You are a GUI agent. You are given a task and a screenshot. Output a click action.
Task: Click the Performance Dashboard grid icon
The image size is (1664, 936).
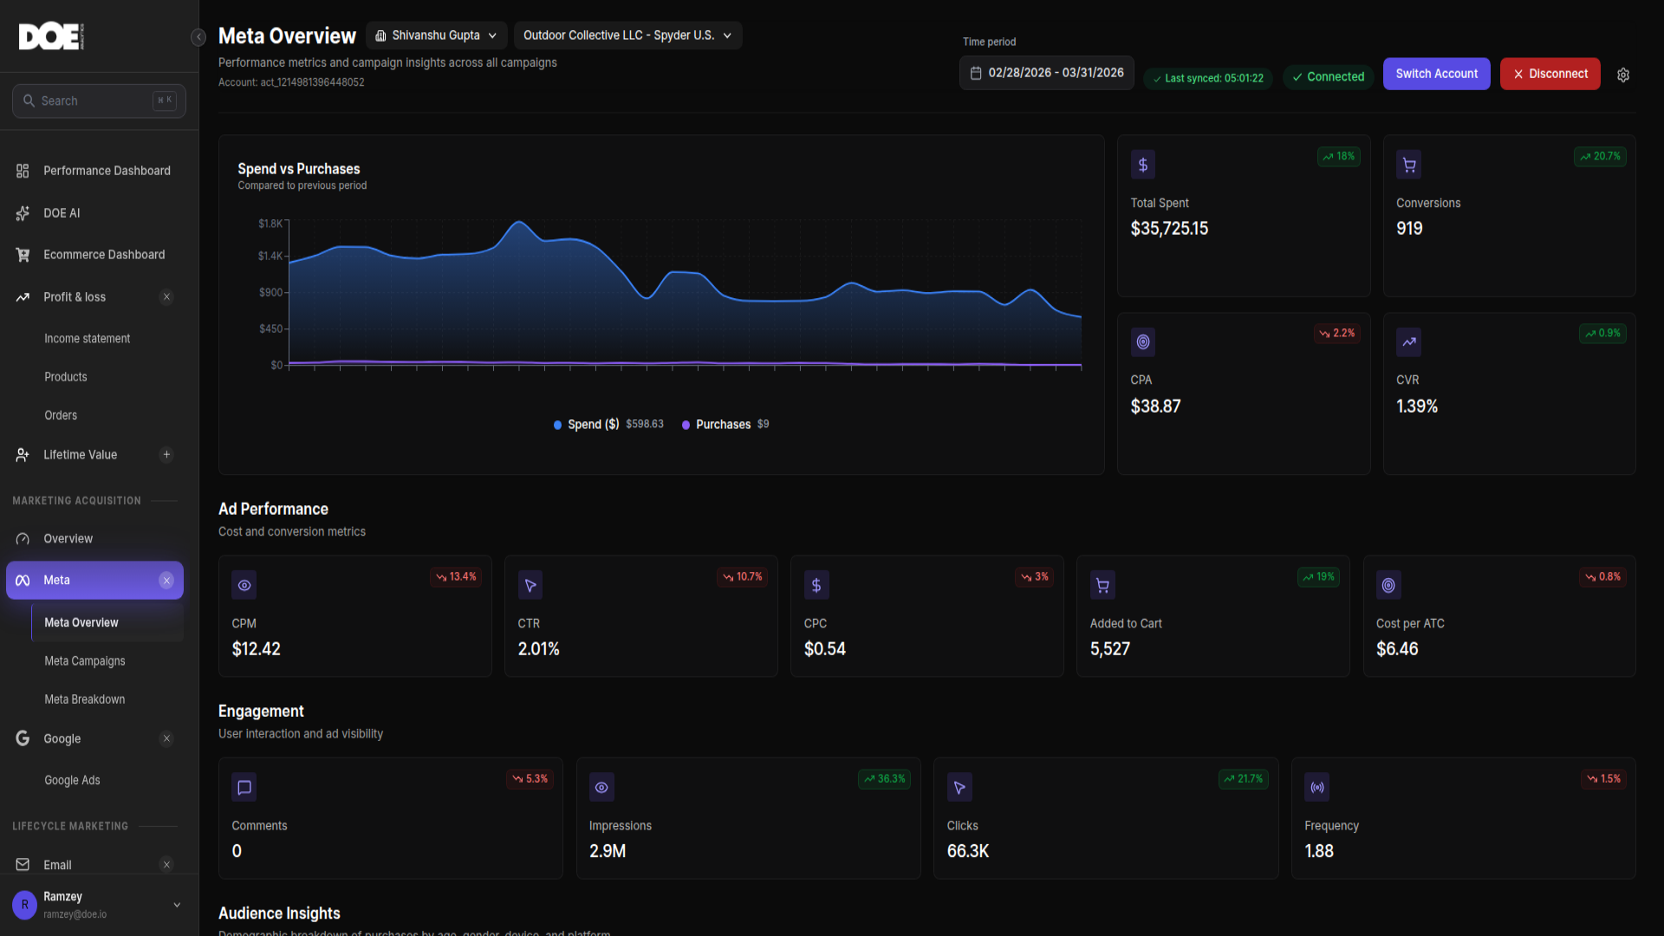click(23, 171)
